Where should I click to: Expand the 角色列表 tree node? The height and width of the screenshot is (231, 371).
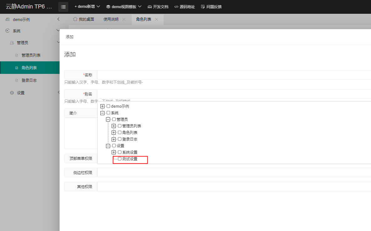click(x=114, y=133)
